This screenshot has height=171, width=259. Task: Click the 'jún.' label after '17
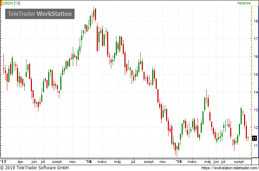tap(35, 162)
